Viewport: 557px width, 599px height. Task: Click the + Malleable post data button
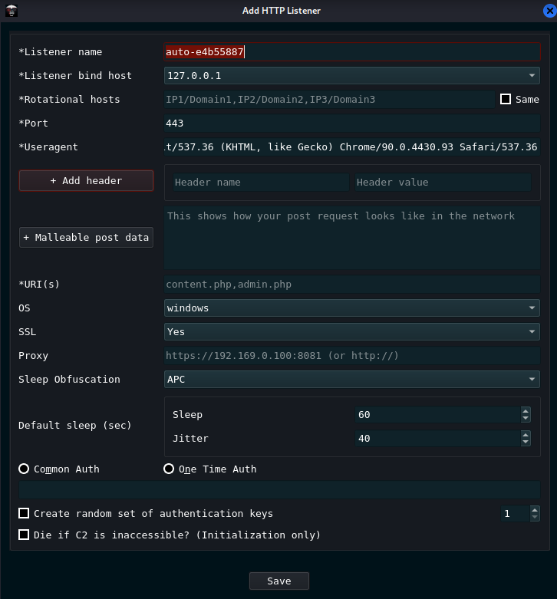86,238
